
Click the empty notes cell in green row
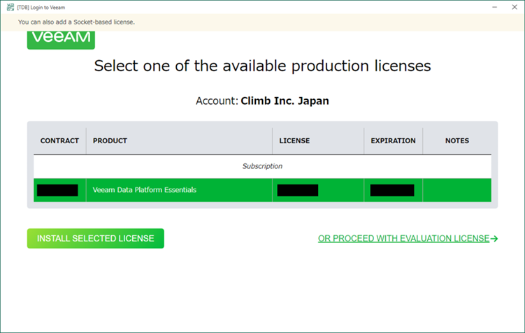coord(456,190)
